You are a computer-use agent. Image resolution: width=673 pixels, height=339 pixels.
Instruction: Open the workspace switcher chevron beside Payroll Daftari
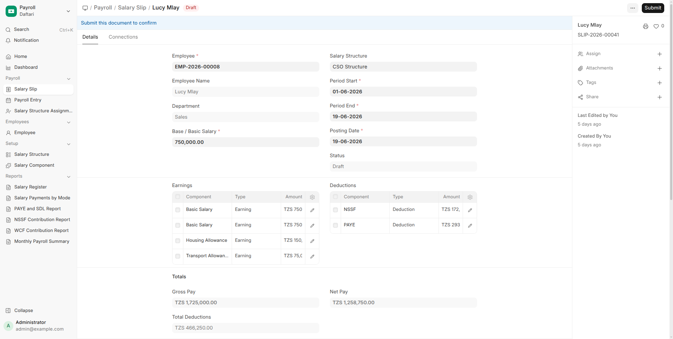point(68,11)
